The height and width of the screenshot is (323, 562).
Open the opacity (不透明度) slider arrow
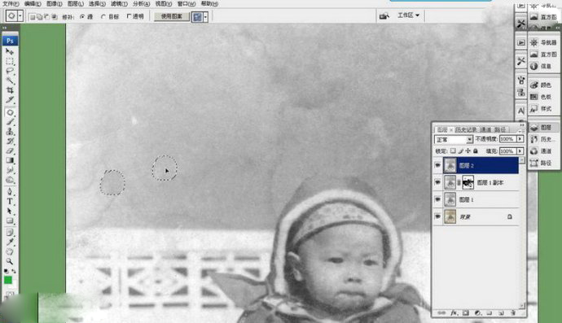click(x=520, y=139)
